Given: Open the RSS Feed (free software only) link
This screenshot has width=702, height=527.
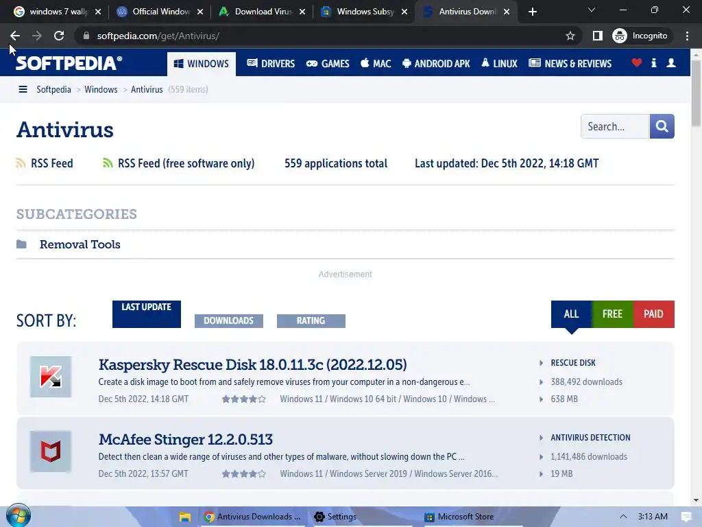Looking at the screenshot, I should point(186,163).
